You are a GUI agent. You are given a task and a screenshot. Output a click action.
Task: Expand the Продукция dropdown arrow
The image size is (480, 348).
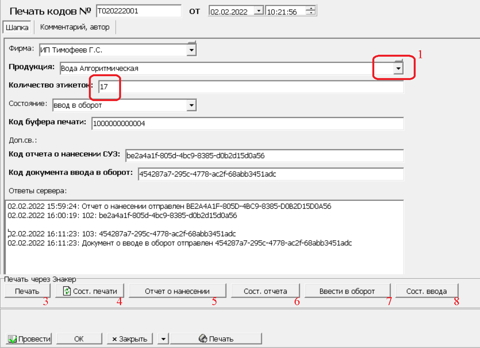[399, 69]
